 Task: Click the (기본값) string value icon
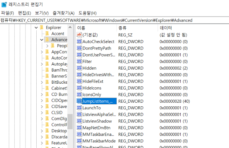point(79,35)
